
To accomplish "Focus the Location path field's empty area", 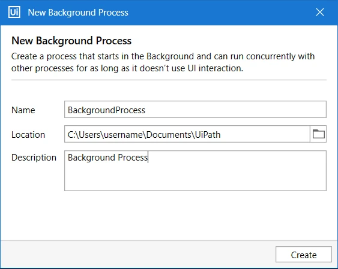I will coord(265,134).
